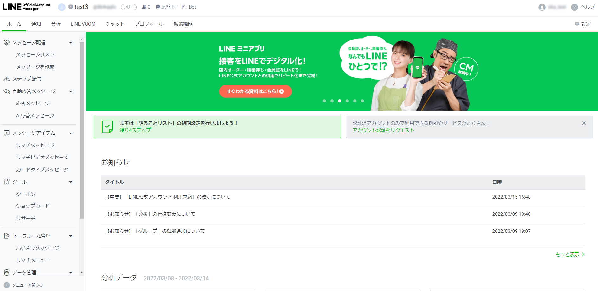This screenshot has height=291, width=598.
Task: Click the friends count icon
Action: tap(144, 7)
